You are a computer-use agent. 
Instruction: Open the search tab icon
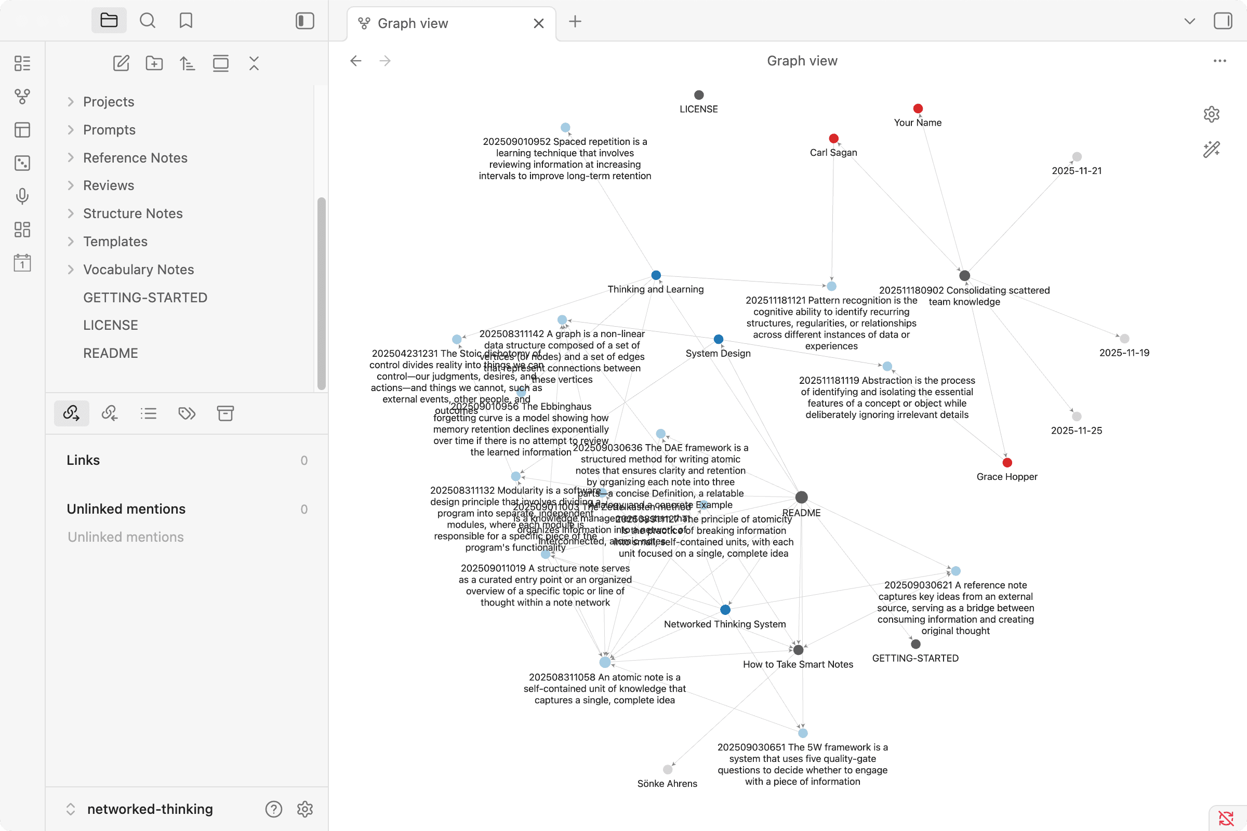tap(148, 21)
